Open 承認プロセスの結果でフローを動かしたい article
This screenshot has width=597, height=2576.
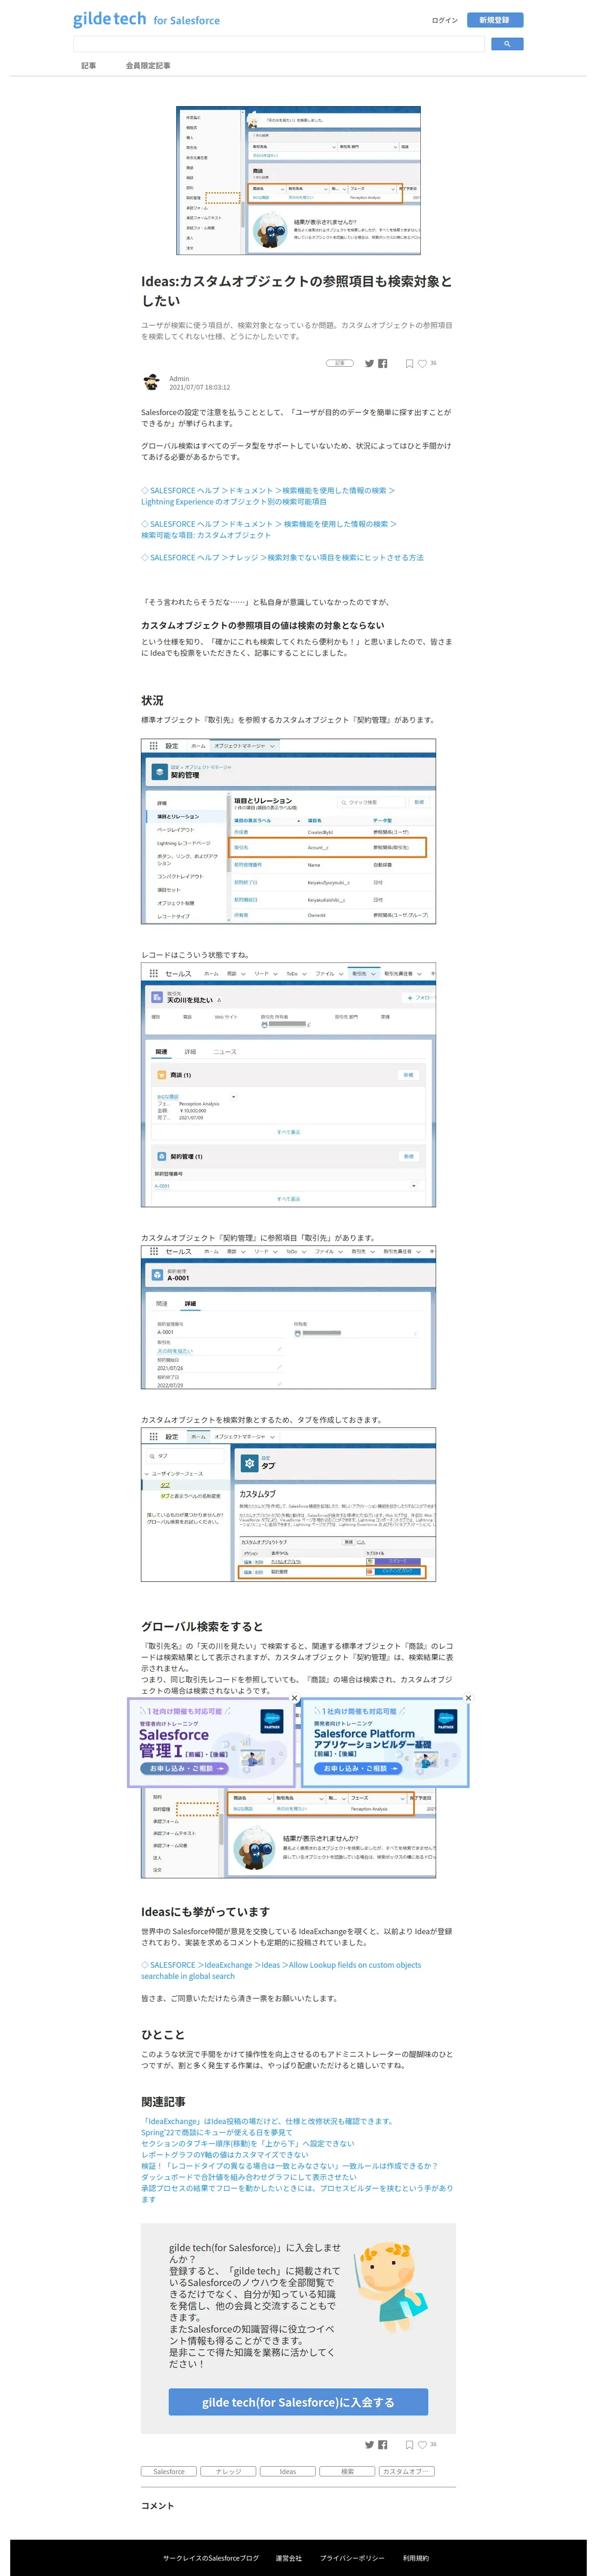[x=297, y=2193]
